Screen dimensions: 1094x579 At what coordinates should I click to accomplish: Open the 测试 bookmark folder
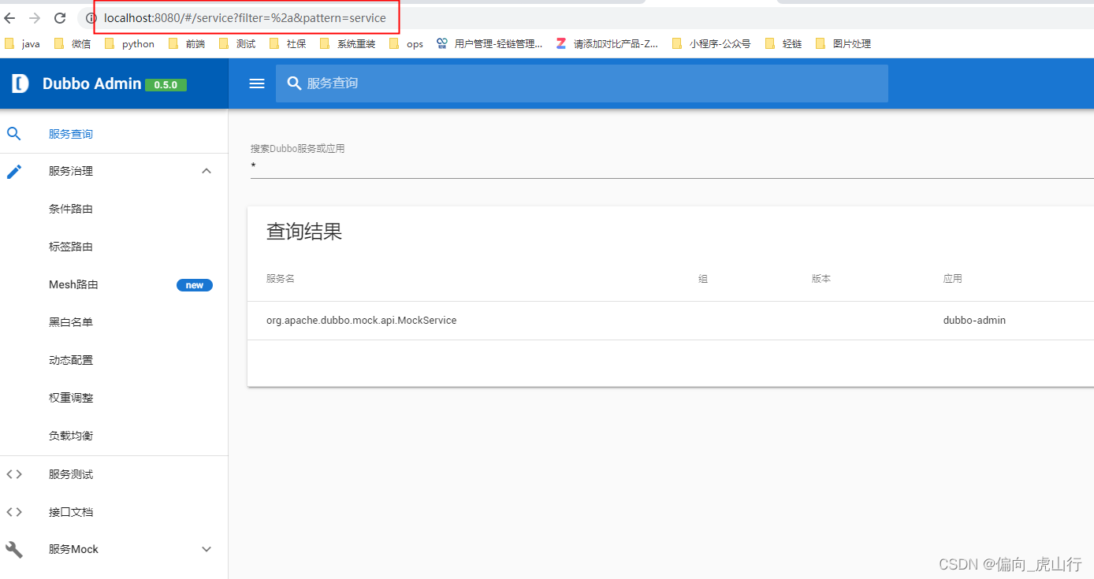(x=237, y=44)
